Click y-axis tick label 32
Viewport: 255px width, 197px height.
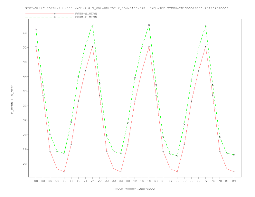point(24,120)
